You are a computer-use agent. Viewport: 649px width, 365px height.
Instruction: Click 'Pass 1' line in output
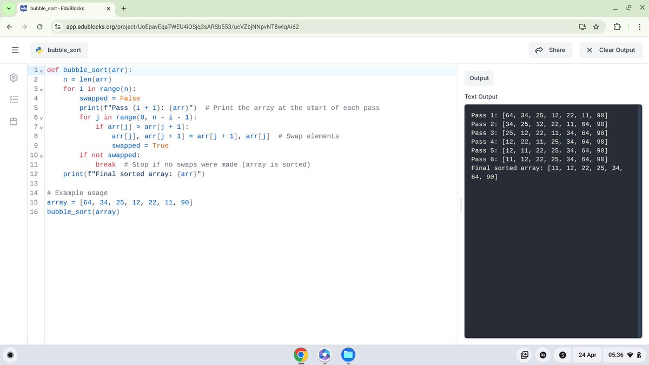pyautogui.click(x=540, y=115)
